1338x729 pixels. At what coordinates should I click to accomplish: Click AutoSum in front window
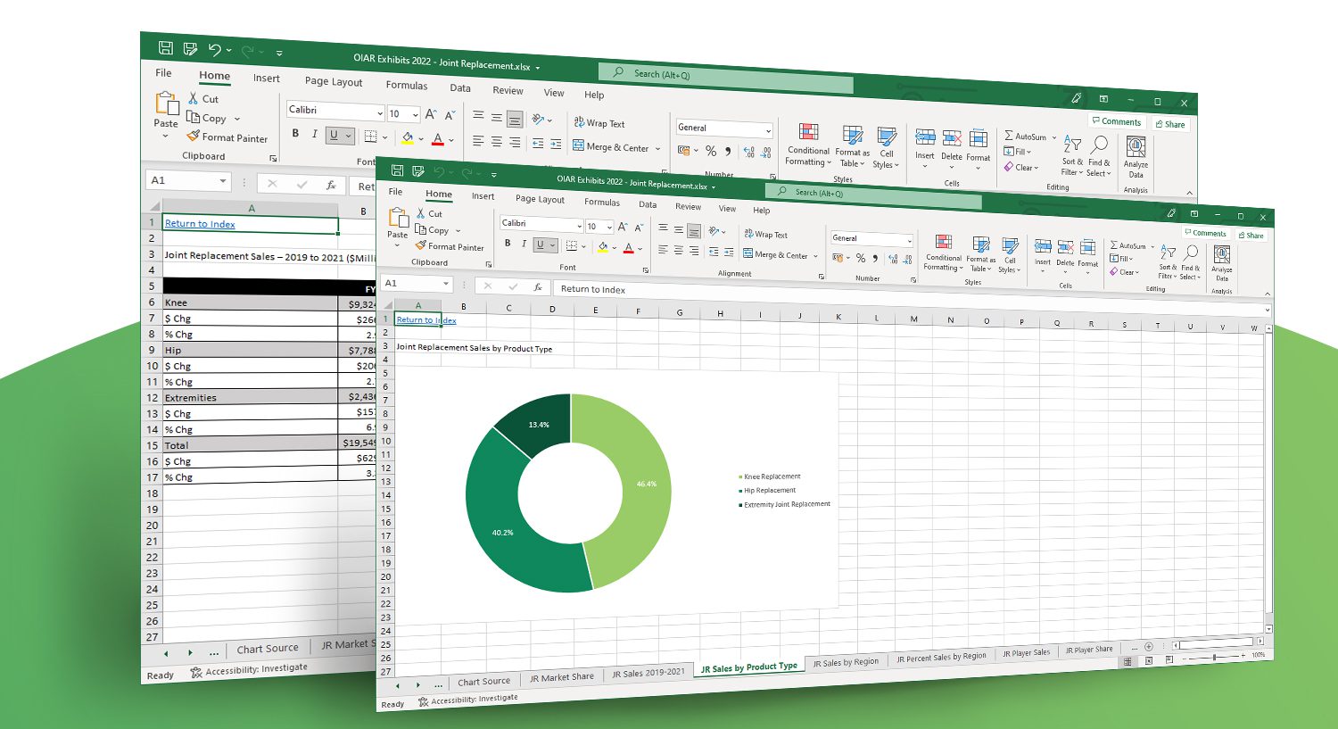(x=1129, y=245)
